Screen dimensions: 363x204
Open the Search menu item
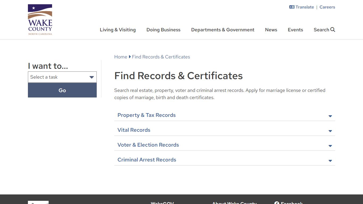324,30
